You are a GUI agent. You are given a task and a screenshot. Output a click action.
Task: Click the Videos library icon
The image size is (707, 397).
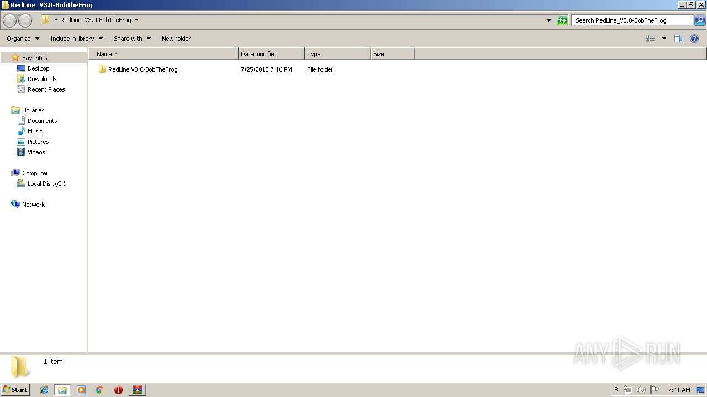point(21,152)
